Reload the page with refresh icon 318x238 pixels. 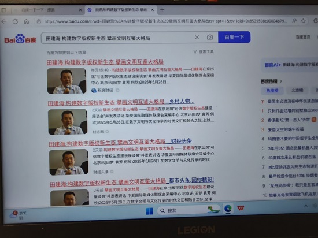point(15,21)
